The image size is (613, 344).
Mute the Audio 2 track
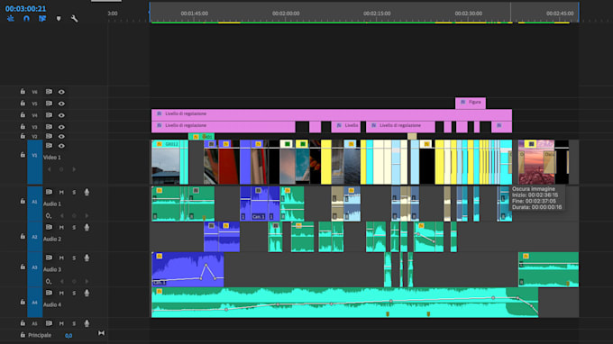61,227
